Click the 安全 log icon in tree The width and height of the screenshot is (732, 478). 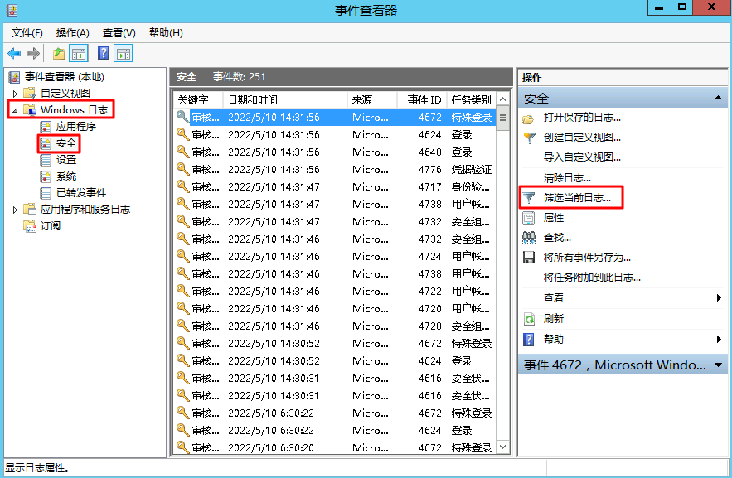click(46, 143)
